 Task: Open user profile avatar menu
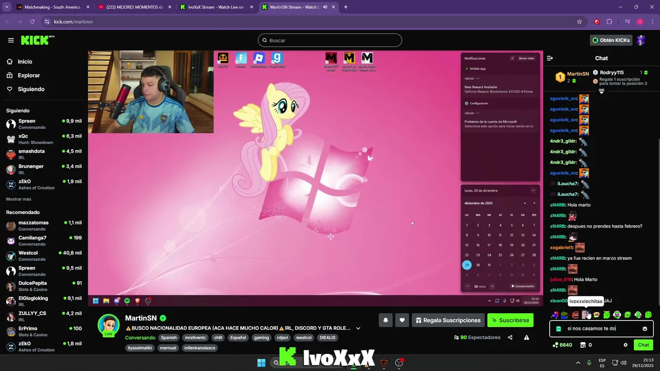641,40
